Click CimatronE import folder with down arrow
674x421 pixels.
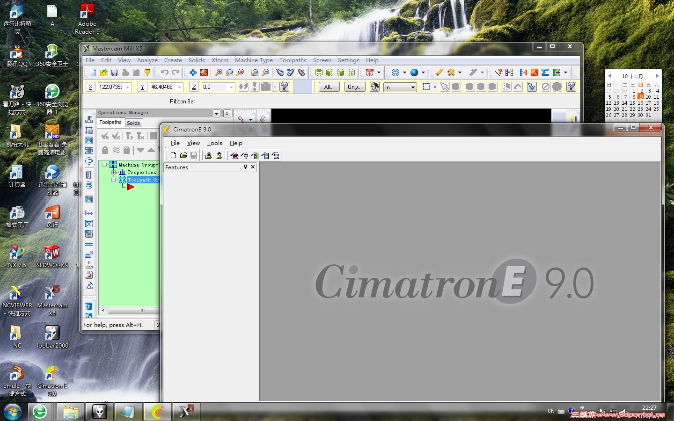click(x=219, y=155)
